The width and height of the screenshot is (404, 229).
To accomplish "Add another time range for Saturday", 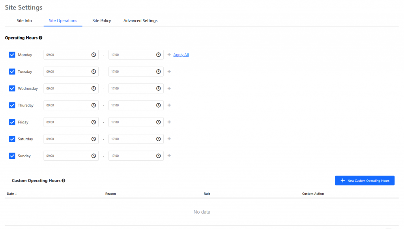I will pyautogui.click(x=169, y=139).
